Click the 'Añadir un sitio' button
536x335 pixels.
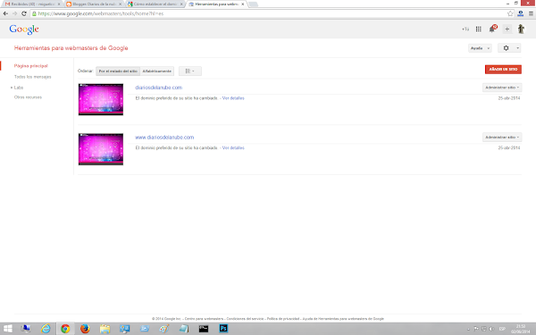pyautogui.click(x=503, y=70)
